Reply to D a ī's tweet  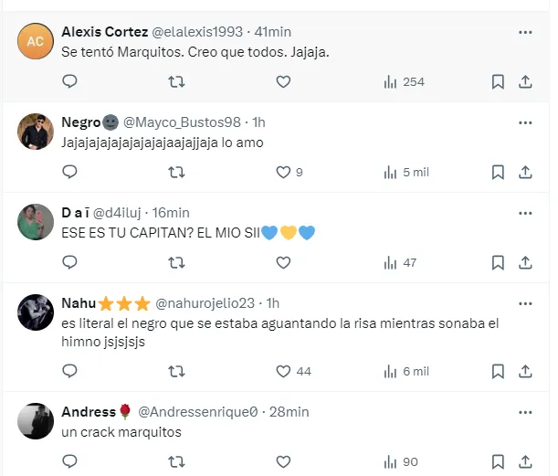click(69, 263)
